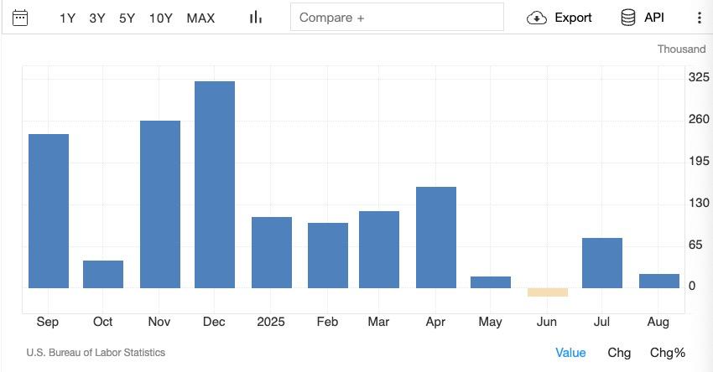The height and width of the screenshot is (372, 713).
Task: Click the Compare + input field
Action: 397,18
